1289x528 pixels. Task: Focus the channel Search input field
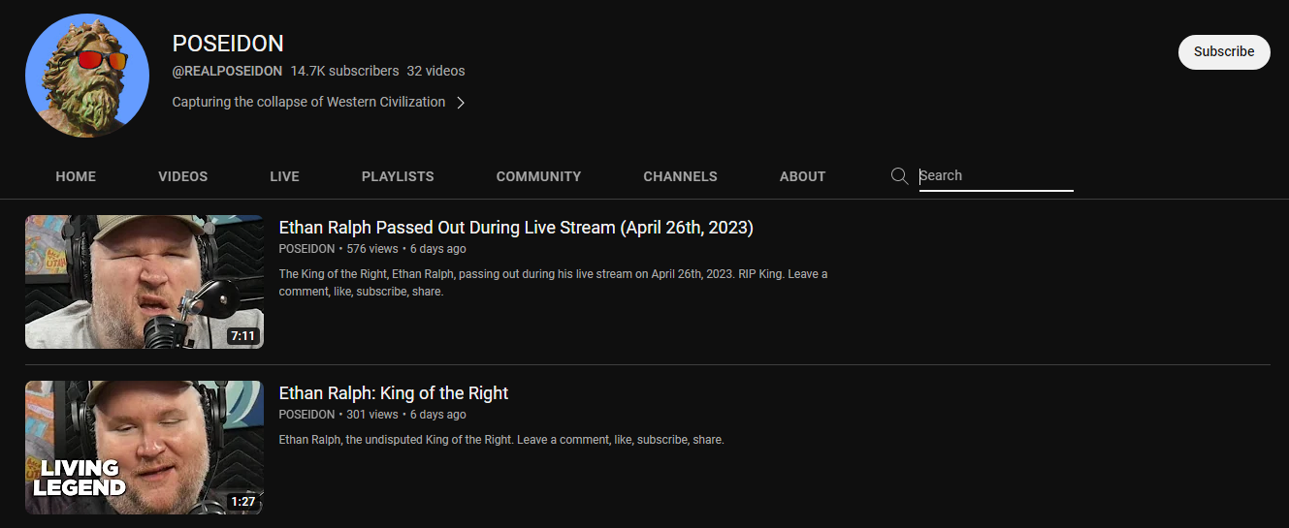tap(996, 176)
